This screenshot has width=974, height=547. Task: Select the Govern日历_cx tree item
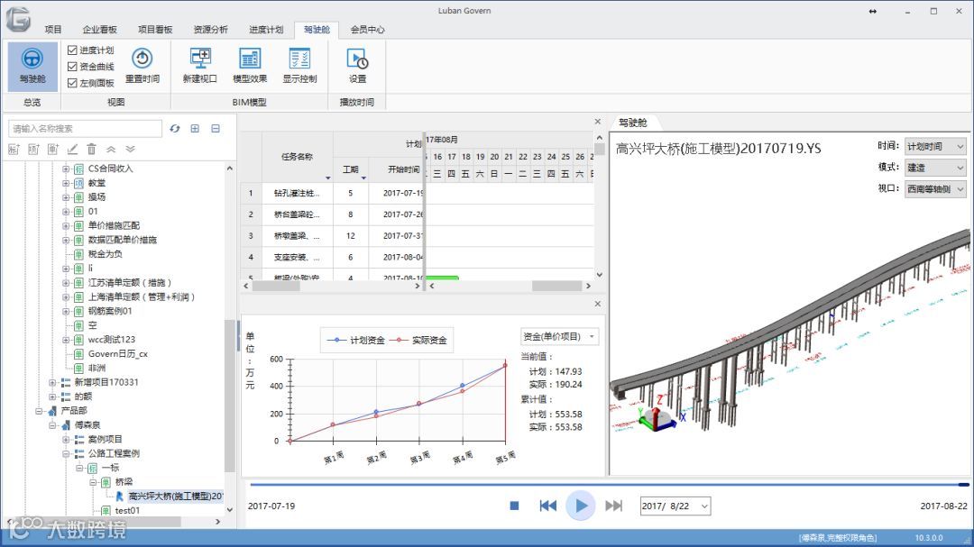(x=118, y=353)
